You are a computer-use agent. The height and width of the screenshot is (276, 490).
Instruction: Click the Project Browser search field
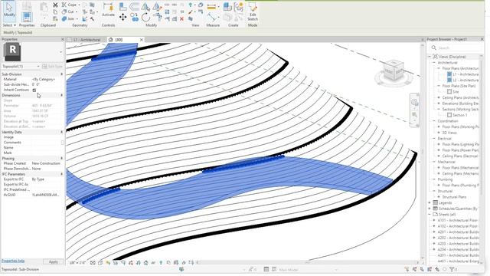(456, 48)
